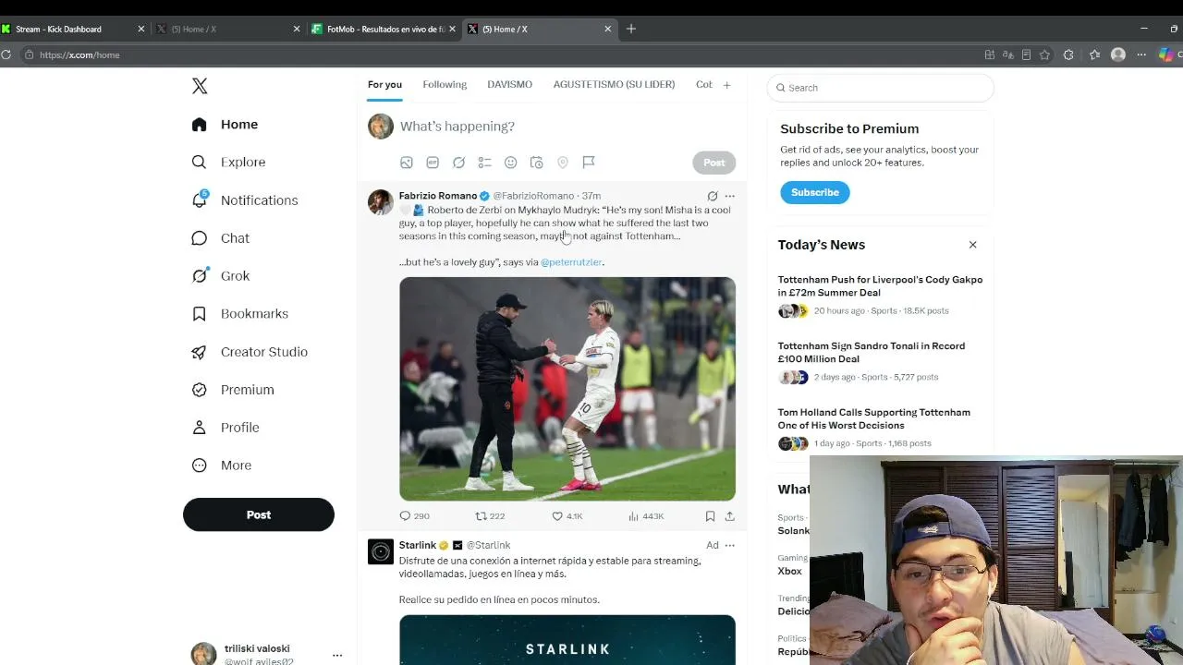Viewport: 1183px width, 665px height.
Task: Open more options on Fabrizio Romano's post
Action: point(729,196)
